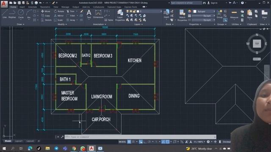The width and height of the screenshot is (271, 152).
Task: Activate the Copy command
Action: pyautogui.click(x=46, y=16)
